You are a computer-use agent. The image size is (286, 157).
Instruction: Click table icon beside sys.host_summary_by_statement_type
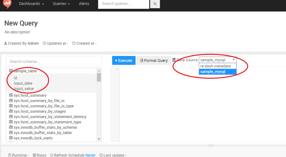(x=11, y=122)
